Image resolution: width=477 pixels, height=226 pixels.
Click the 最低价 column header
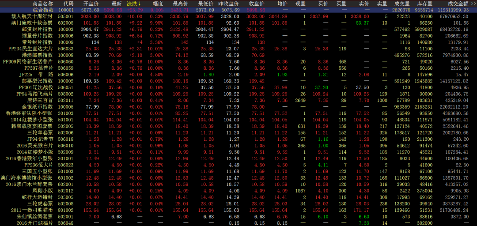pyautogui.click(x=206, y=4)
